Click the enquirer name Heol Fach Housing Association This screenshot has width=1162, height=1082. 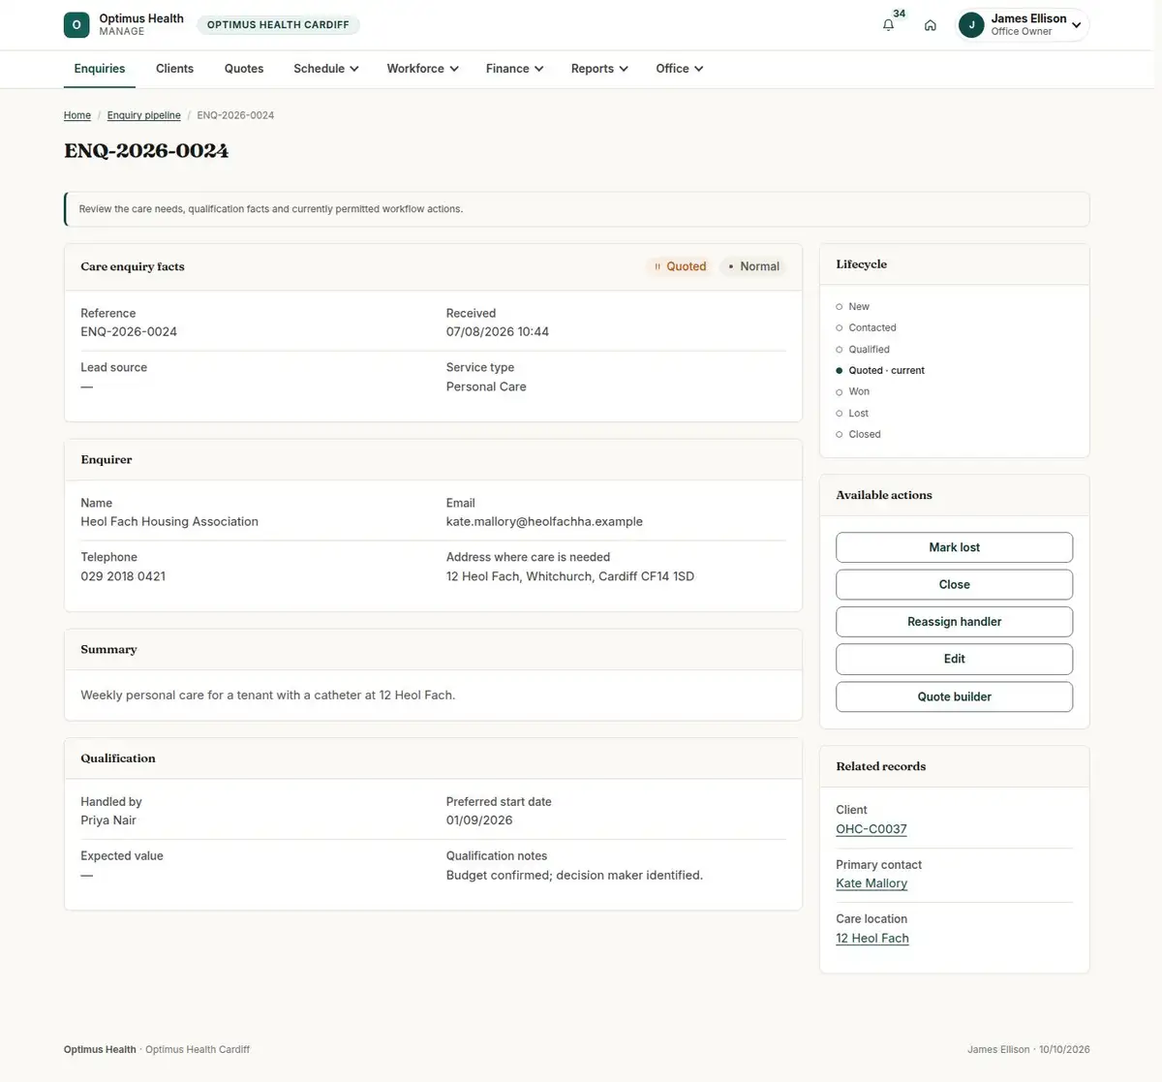pyautogui.click(x=169, y=521)
